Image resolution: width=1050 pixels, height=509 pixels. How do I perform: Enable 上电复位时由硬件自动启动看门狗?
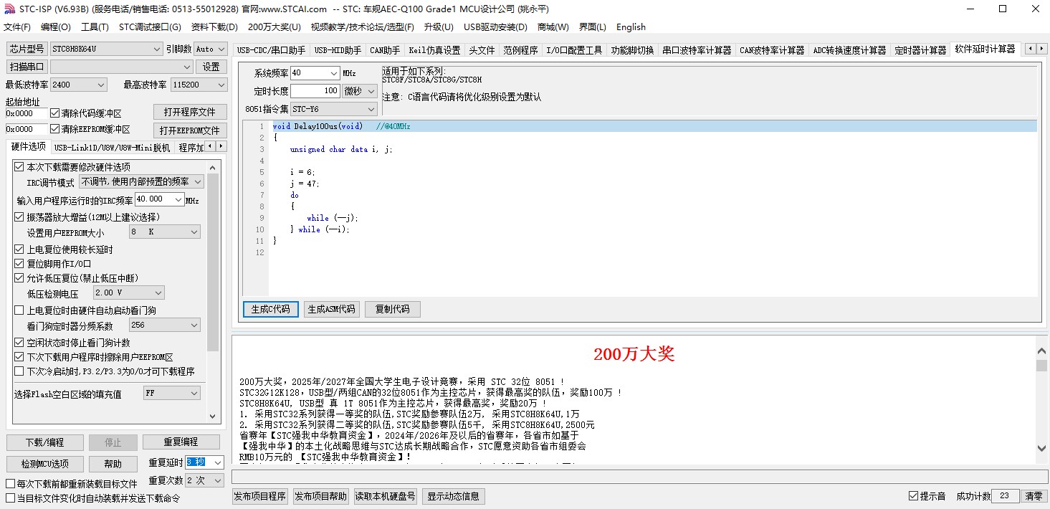click(19, 310)
